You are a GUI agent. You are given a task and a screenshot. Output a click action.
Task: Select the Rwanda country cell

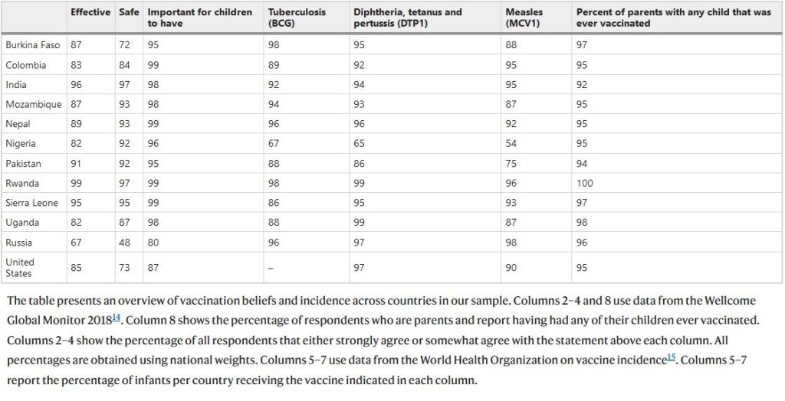[x=23, y=183]
